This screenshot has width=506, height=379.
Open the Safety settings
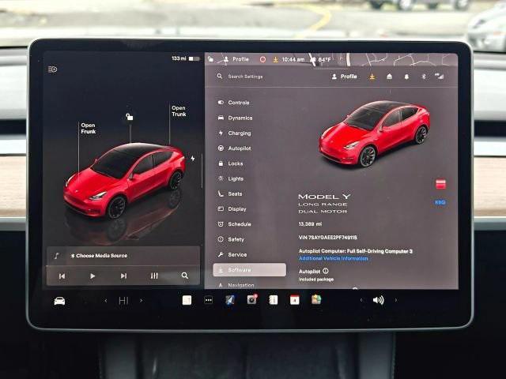point(232,239)
